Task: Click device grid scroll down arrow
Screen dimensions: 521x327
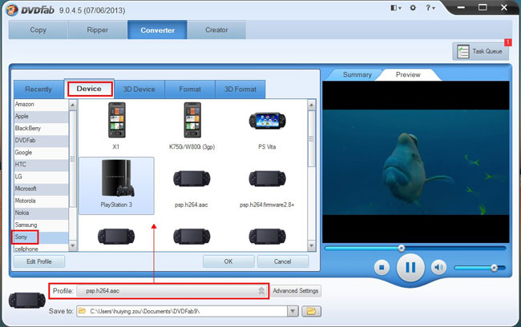Action: [x=311, y=245]
